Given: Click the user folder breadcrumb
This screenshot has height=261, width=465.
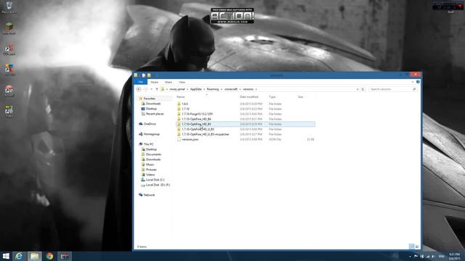Looking at the screenshot, I should [177, 89].
